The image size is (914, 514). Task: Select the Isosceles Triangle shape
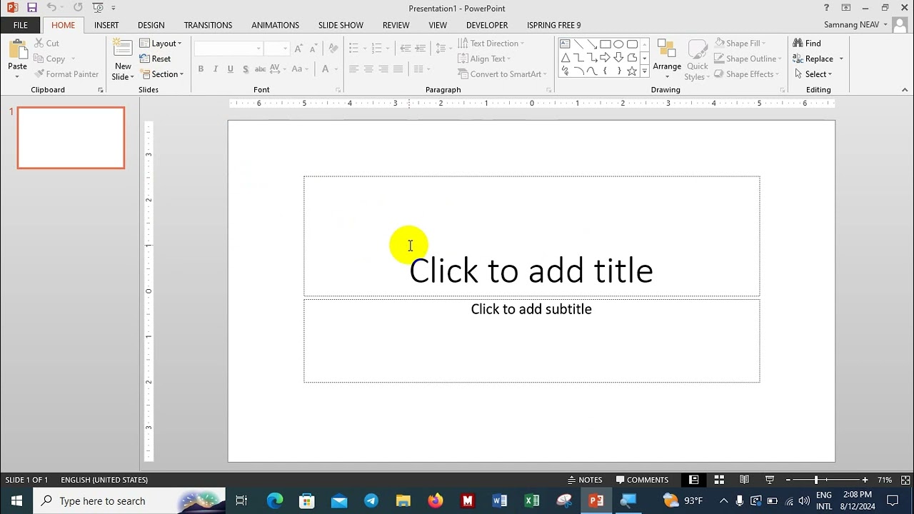click(565, 58)
